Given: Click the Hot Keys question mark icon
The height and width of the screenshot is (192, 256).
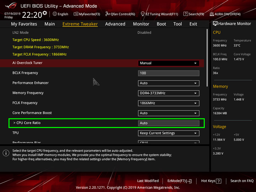Looking at the screenshot, I should [x=219, y=181].
